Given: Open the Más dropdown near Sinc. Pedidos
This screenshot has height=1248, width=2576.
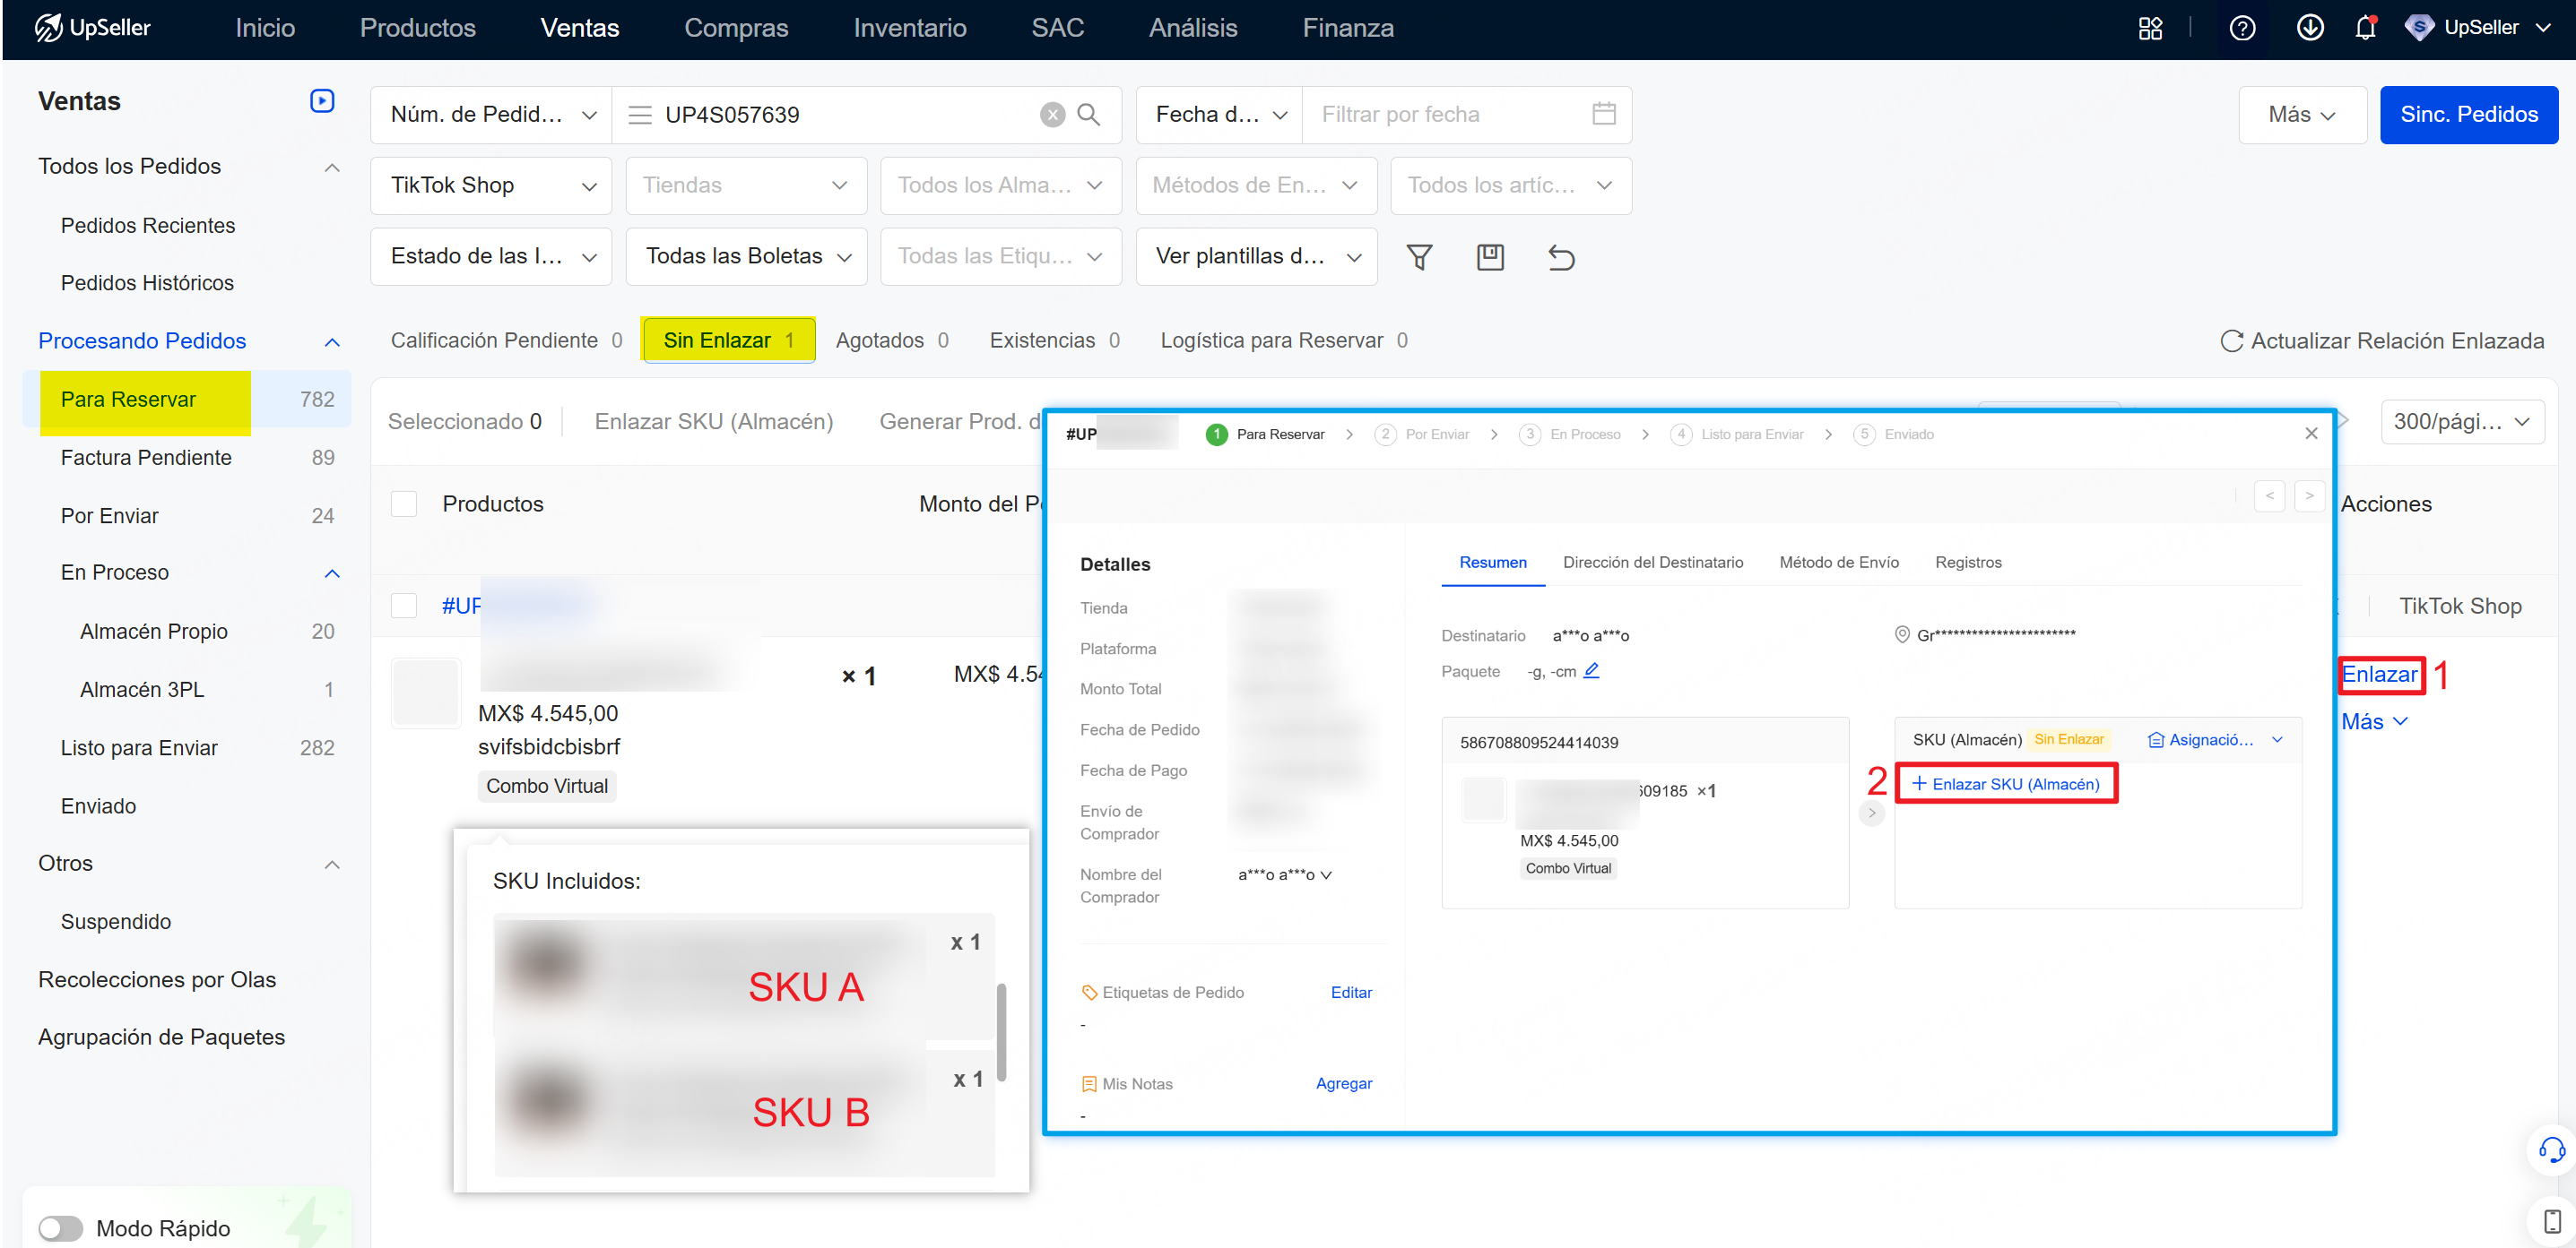Looking at the screenshot, I should [x=2302, y=115].
